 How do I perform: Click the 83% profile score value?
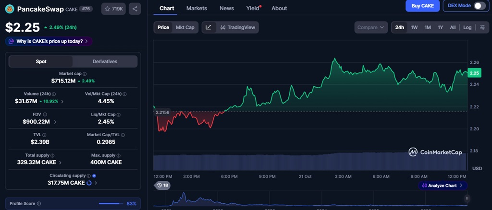pos(132,204)
